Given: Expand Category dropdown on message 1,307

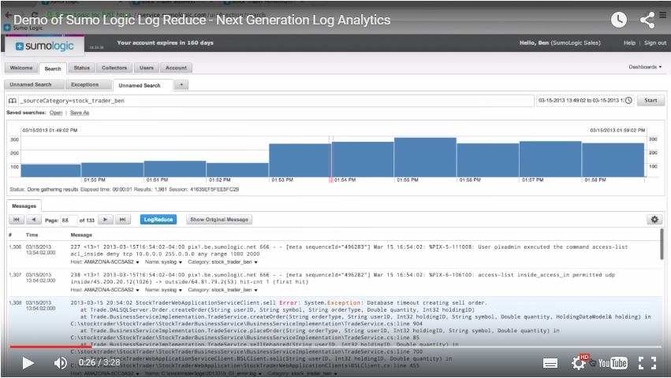Looking at the screenshot, I should pos(256,291).
